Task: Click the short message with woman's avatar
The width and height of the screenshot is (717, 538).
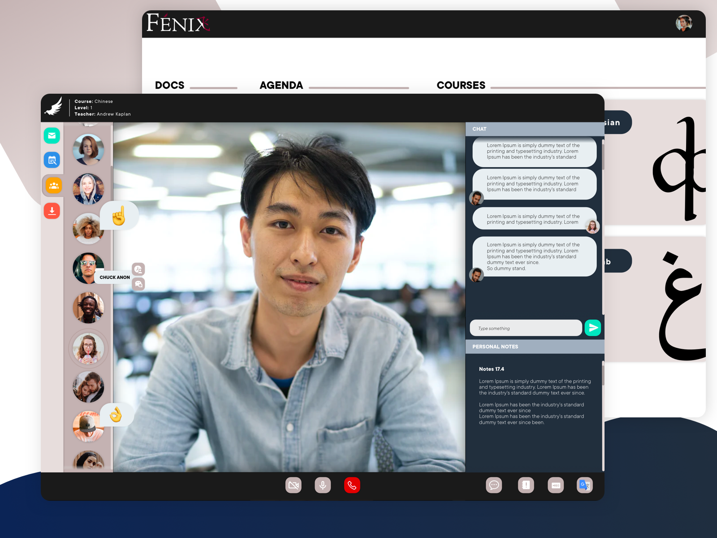Action: tap(535, 219)
